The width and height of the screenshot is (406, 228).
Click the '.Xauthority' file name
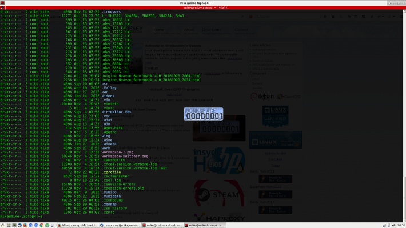113,160
